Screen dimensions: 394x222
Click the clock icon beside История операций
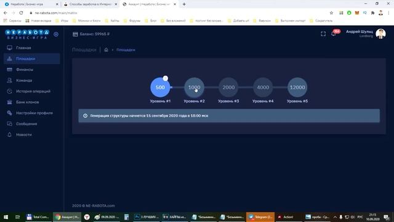pyautogui.click(x=10, y=91)
